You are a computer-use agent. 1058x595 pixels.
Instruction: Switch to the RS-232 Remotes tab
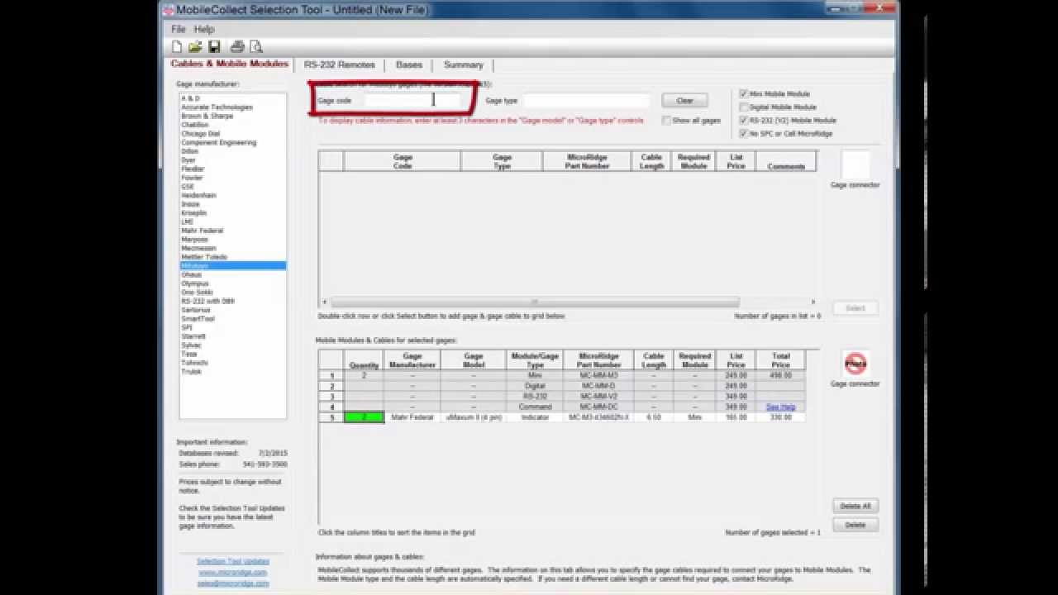339,64
